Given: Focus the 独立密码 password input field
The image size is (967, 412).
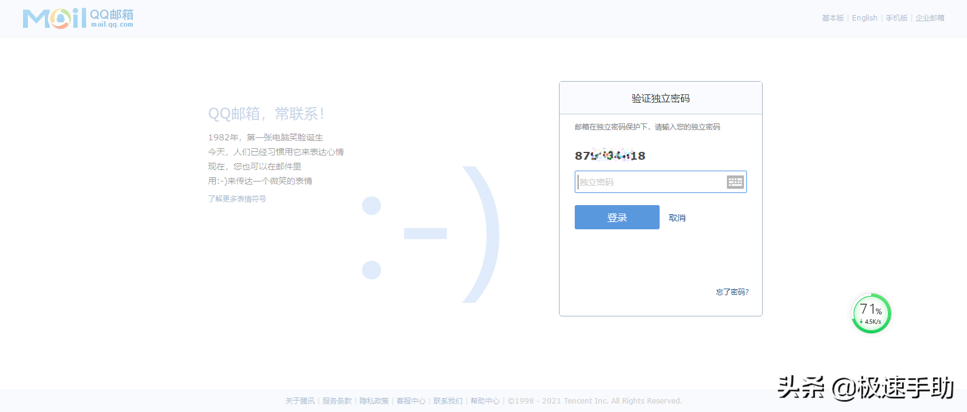Looking at the screenshot, I should click(660, 182).
